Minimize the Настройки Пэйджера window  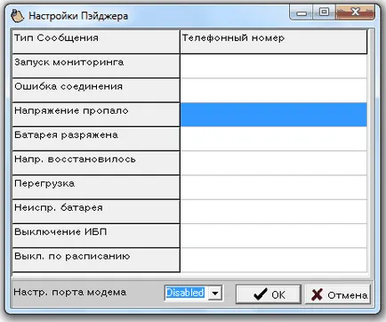(302, 12)
